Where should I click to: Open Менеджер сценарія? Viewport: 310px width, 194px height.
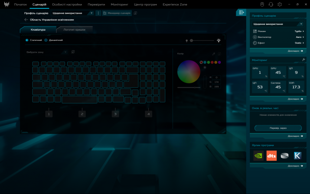pyautogui.click(x=117, y=13)
